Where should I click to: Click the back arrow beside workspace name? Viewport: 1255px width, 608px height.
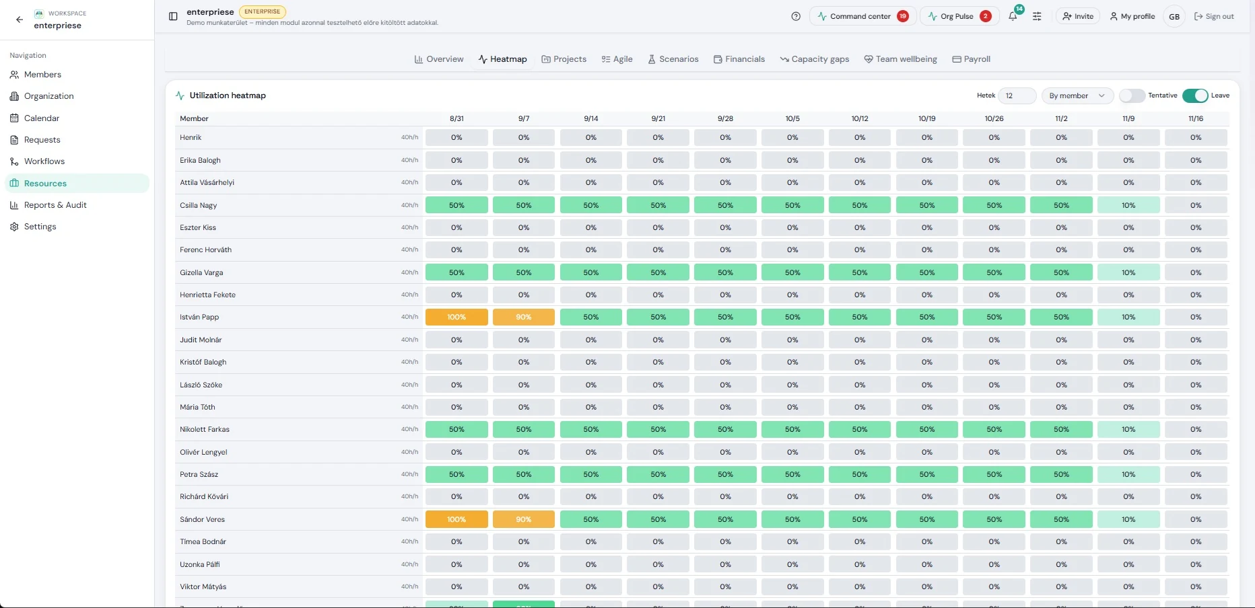click(20, 20)
